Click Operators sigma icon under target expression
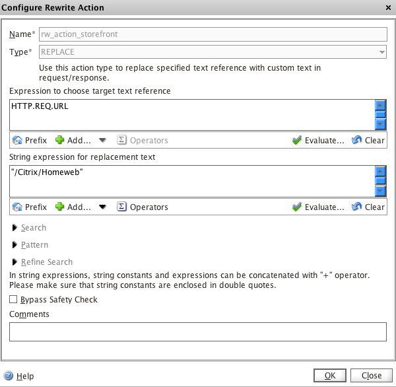Viewport: 396px width, 387px height. pyautogui.click(x=121, y=140)
